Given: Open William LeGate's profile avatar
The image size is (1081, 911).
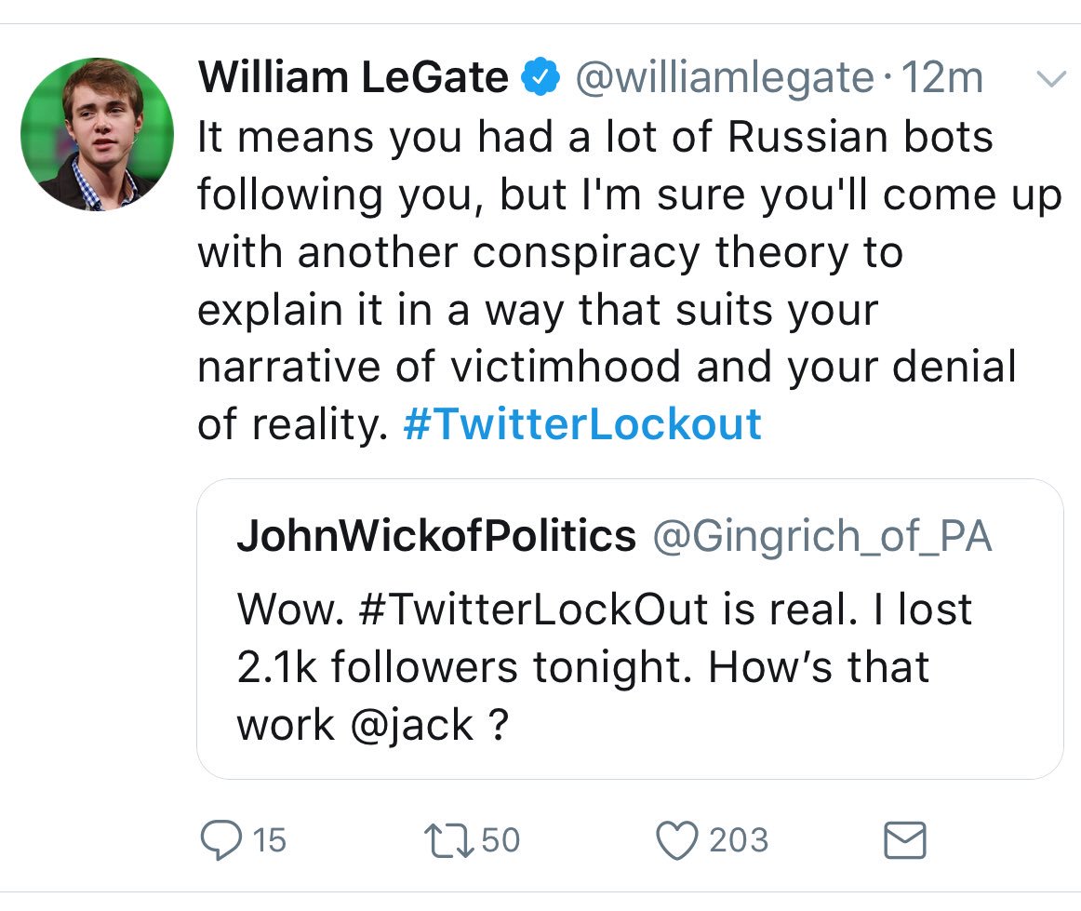Looking at the screenshot, I should pyautogui.click(x=97, y=134).
